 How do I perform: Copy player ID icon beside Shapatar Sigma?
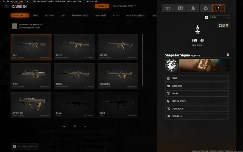228,55
